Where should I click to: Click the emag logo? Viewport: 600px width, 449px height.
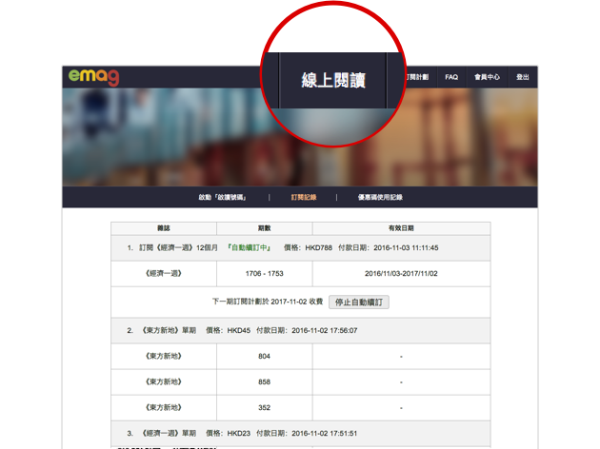pos(93,77)
